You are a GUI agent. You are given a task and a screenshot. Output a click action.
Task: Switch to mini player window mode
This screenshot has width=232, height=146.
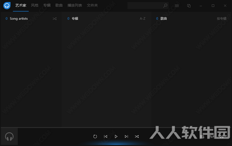[189, 6]
